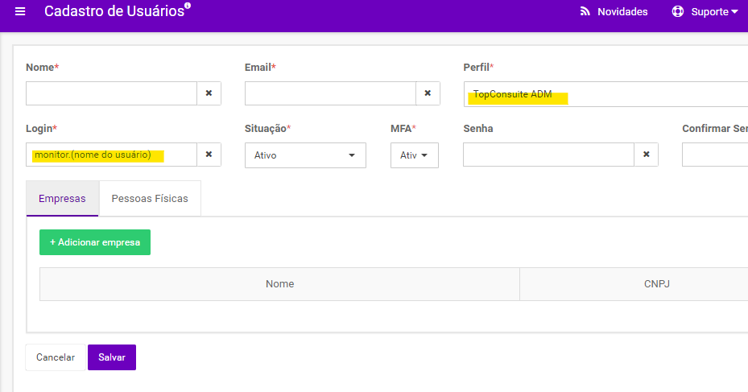The width and height of the screenshot is (748, 392).
Task: Click the Adicionar empresa button
Action: (95, 242)
